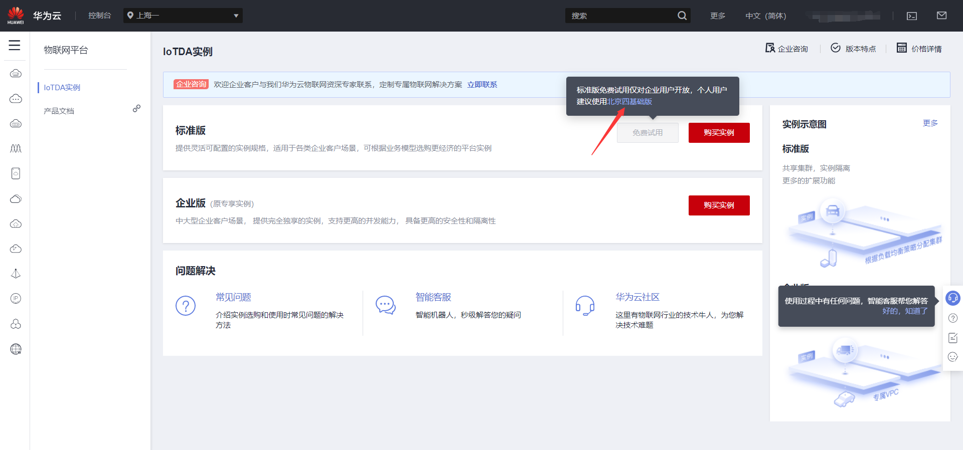Click the (原专享实例) label
This screenshot has height=450, width=963.
[232, 204]
